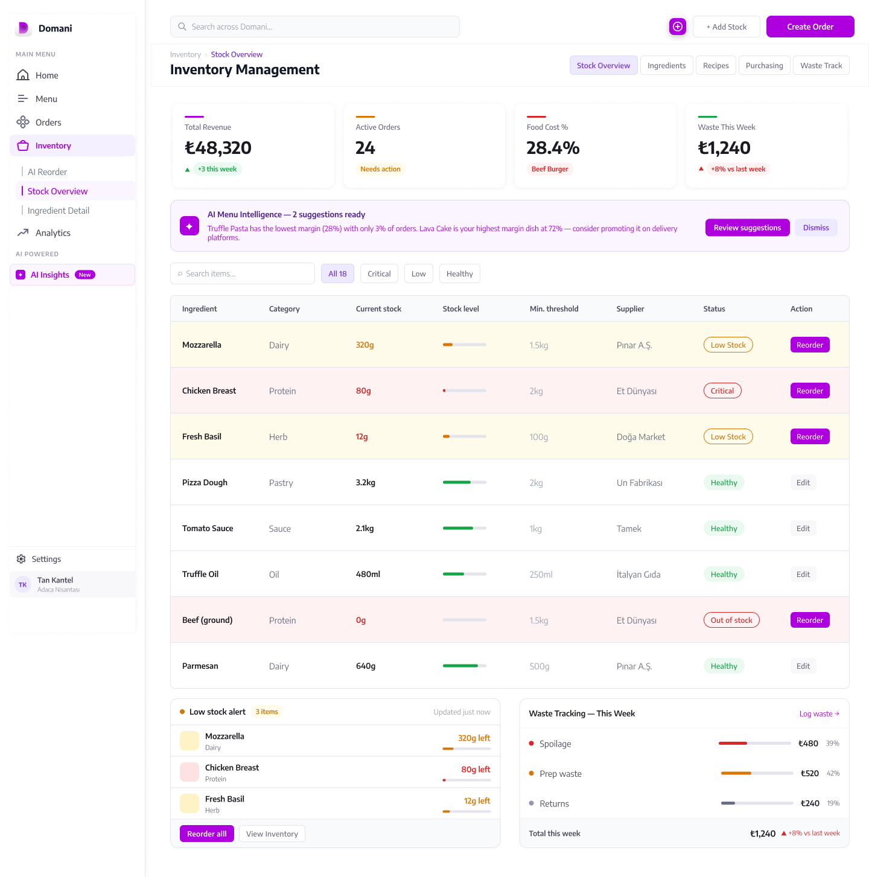Click the Mozzarella stock level bar

[465, 345]
